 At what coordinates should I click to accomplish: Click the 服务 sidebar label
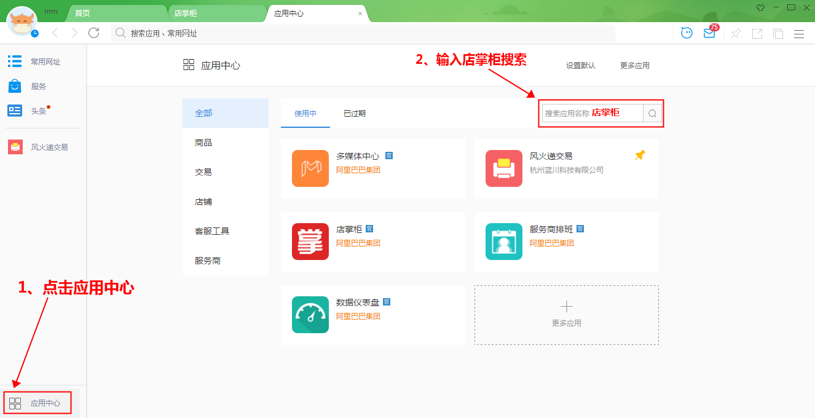pyautogui.click(x=39, y=87)
